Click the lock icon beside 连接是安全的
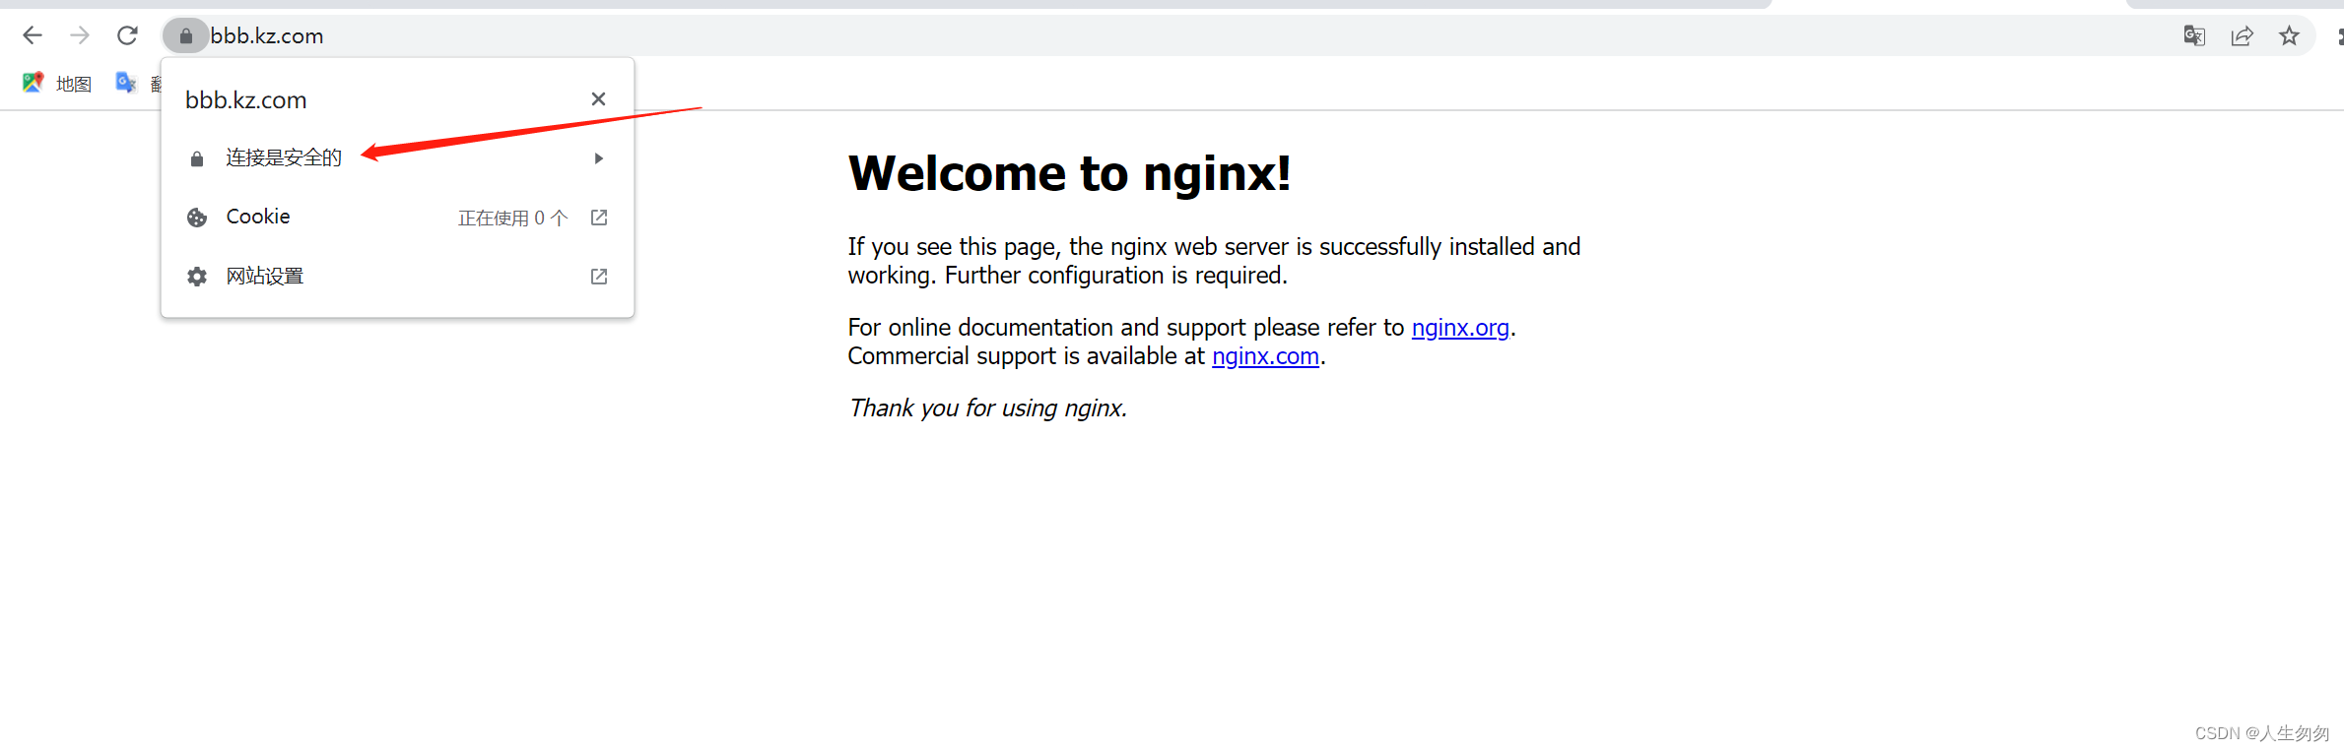Image resolution: width=2344 pixels, height=751 pixels. (x=197, y=158)
